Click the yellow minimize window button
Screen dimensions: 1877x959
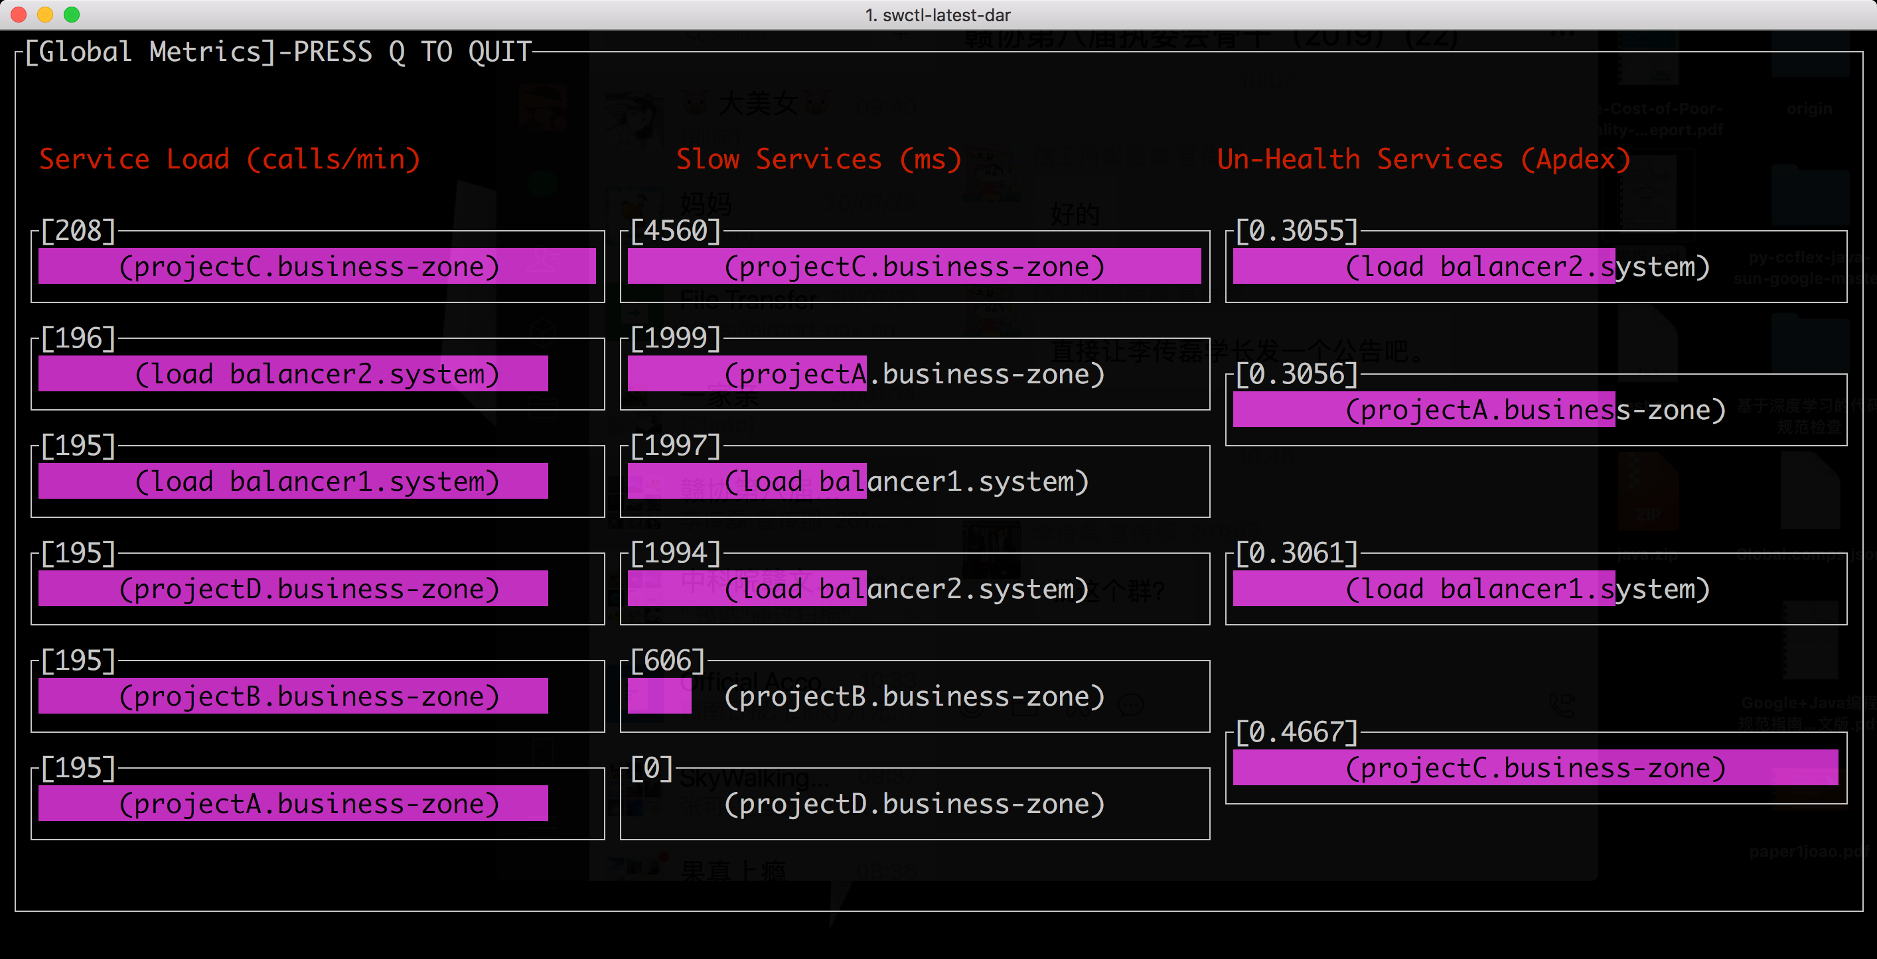tap(45, 15)
